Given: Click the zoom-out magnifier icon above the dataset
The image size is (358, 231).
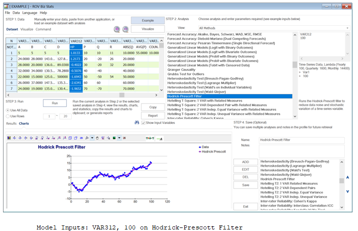Looking at the screenshot, I should click(x=126, y=29).
